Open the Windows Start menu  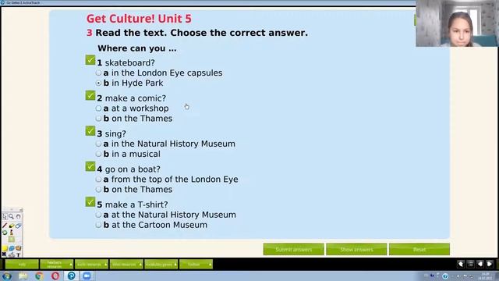7,276
